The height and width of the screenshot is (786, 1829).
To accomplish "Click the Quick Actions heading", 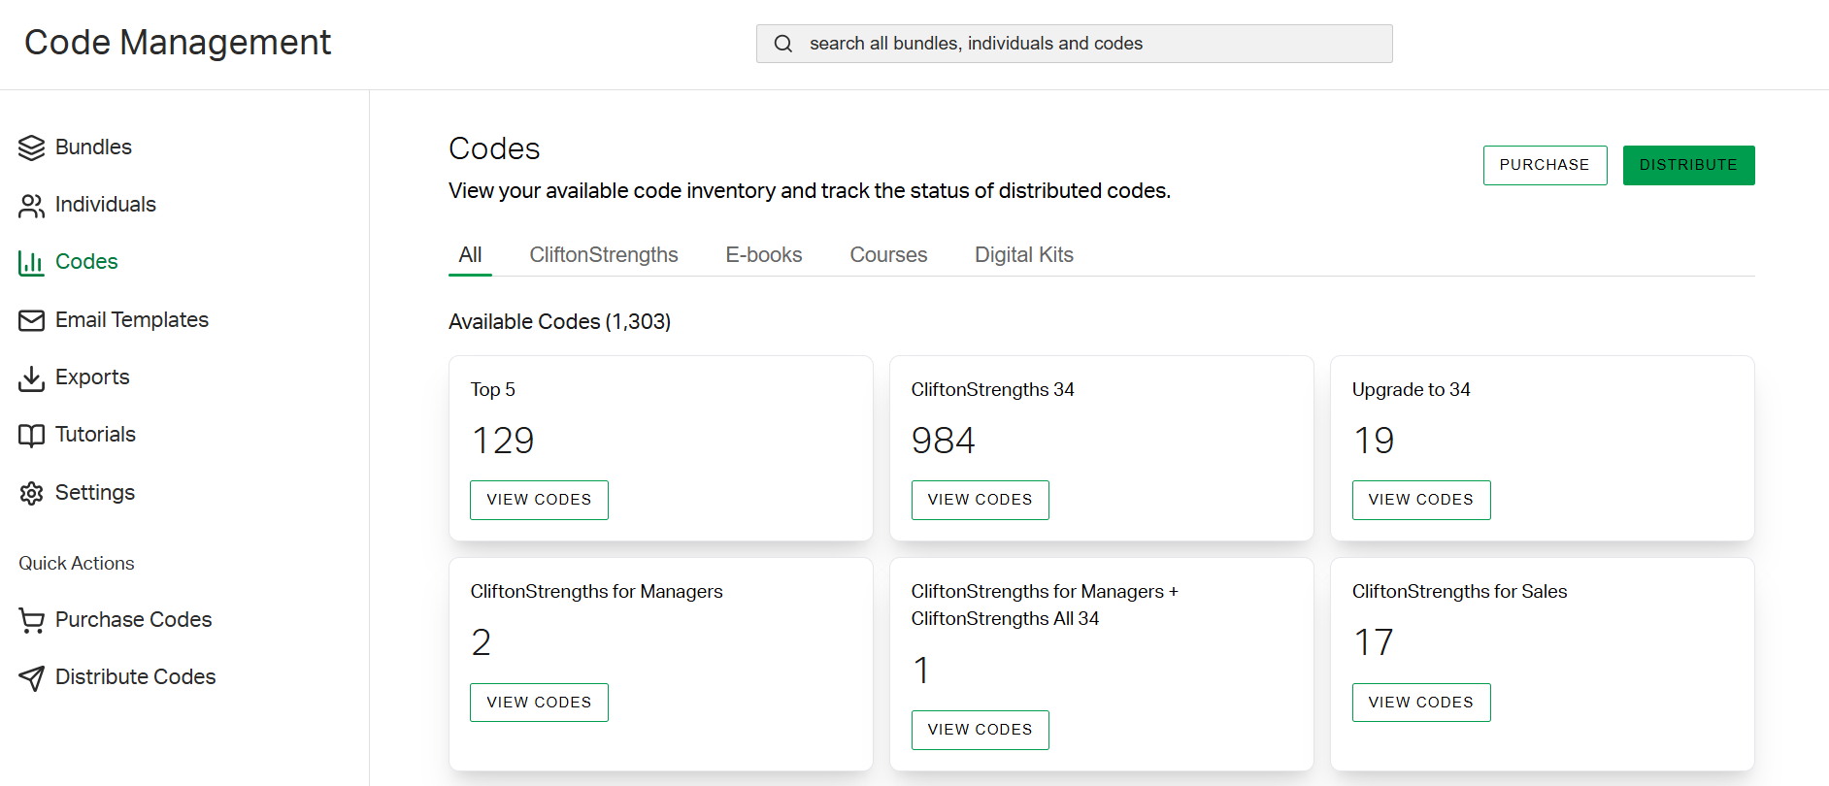I will [x=77, y=563].
